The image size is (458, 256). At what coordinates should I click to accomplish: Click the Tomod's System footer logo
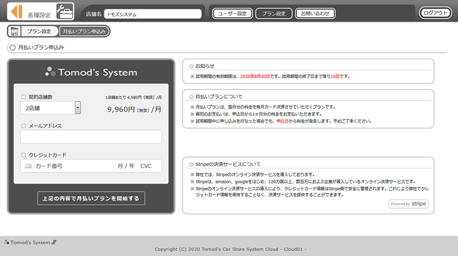pyautogui.click(x=30, y=242)
